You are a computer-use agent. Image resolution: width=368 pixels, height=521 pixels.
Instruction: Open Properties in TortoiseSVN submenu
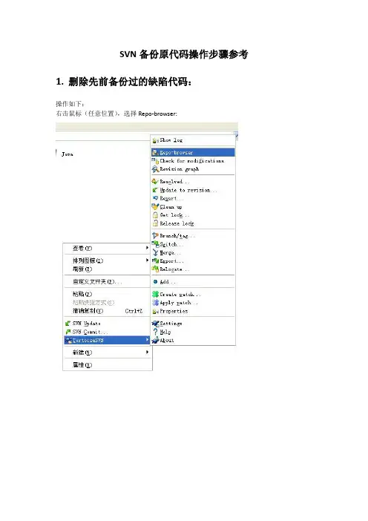[x=193, y=311]
